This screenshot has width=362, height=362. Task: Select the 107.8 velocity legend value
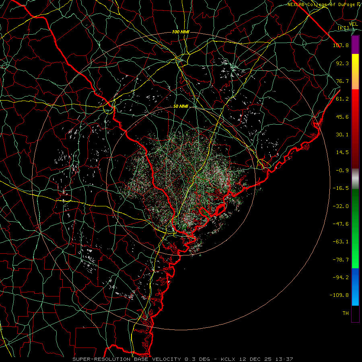(x=341, y=45)
